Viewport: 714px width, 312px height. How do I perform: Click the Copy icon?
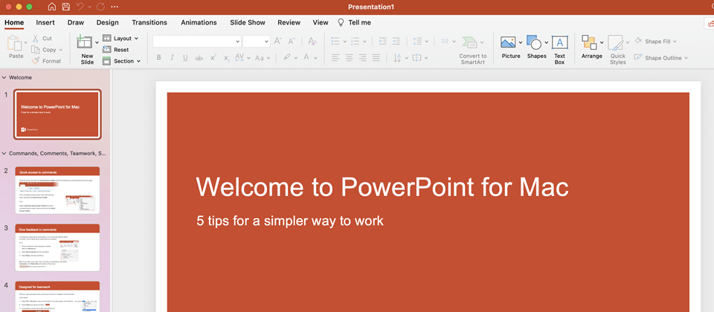[36, 50]
